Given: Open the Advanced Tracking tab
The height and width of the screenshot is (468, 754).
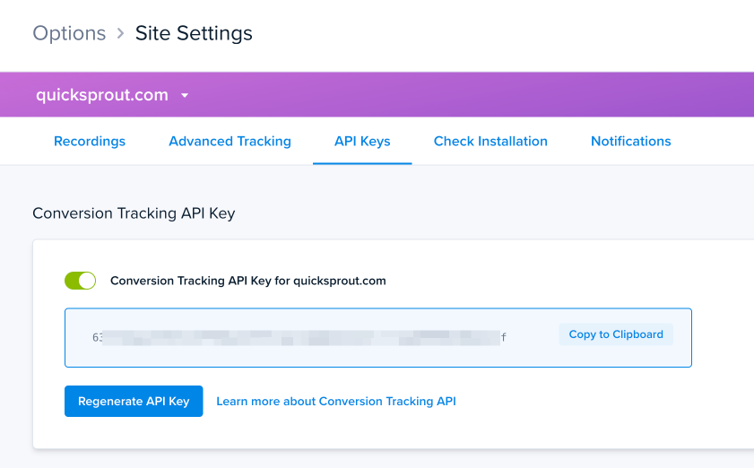Looking at the screenshot, I should tap(230, 142).
